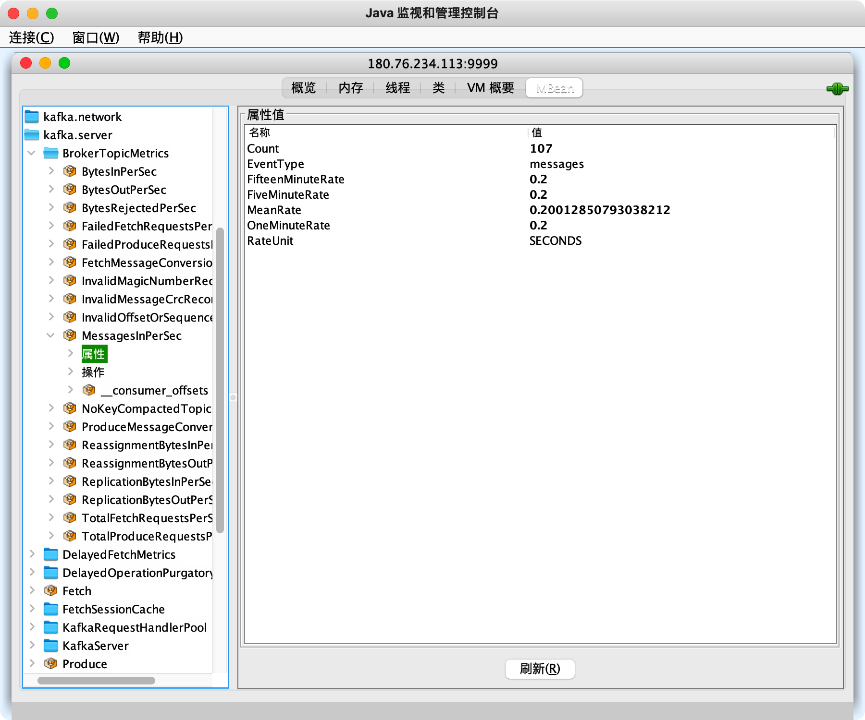This screenshot has height=720, width=865.
Task: Click the 刷新(R) refresh button
Action: pos(540,669)
